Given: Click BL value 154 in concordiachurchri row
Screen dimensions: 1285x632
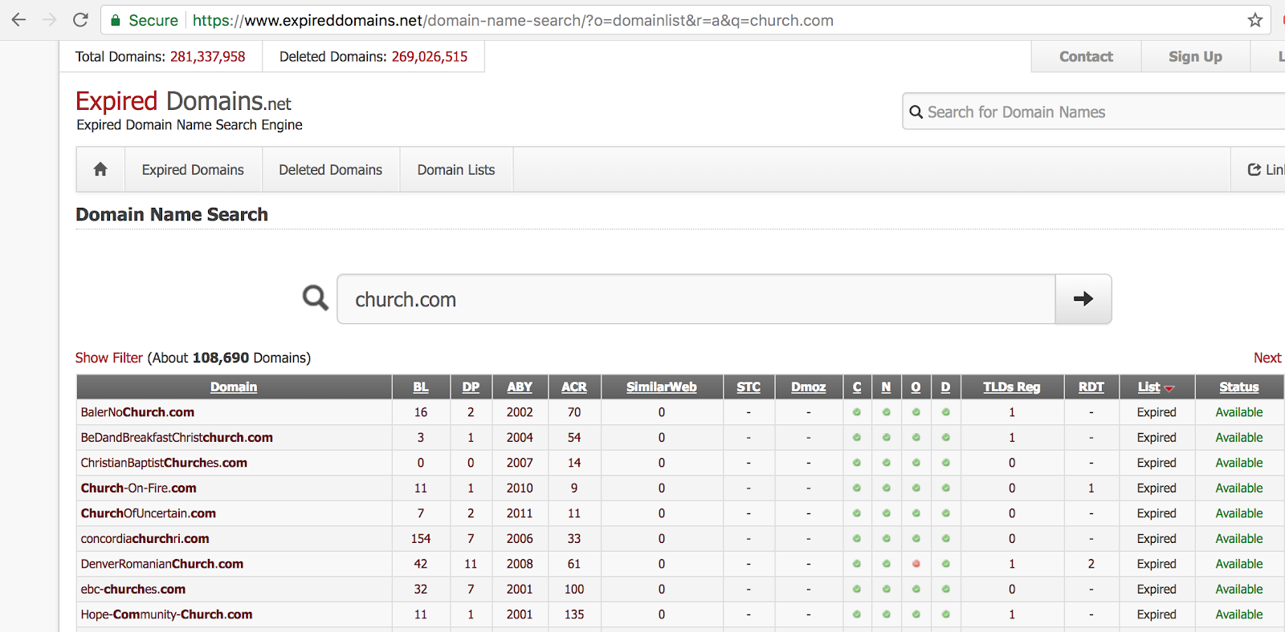Looking at the screenshot, I should point(421,539).
